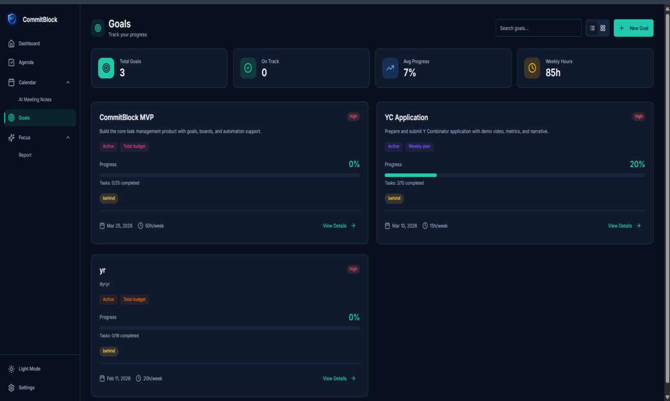Click the Search goals input field
This screenshot has width=670, height=401.
(x=538, y=27)
